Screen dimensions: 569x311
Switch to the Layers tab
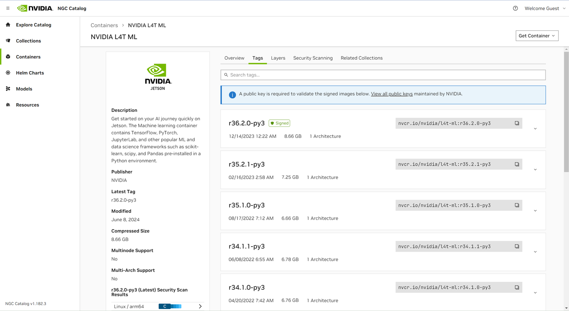pos(278,58)
